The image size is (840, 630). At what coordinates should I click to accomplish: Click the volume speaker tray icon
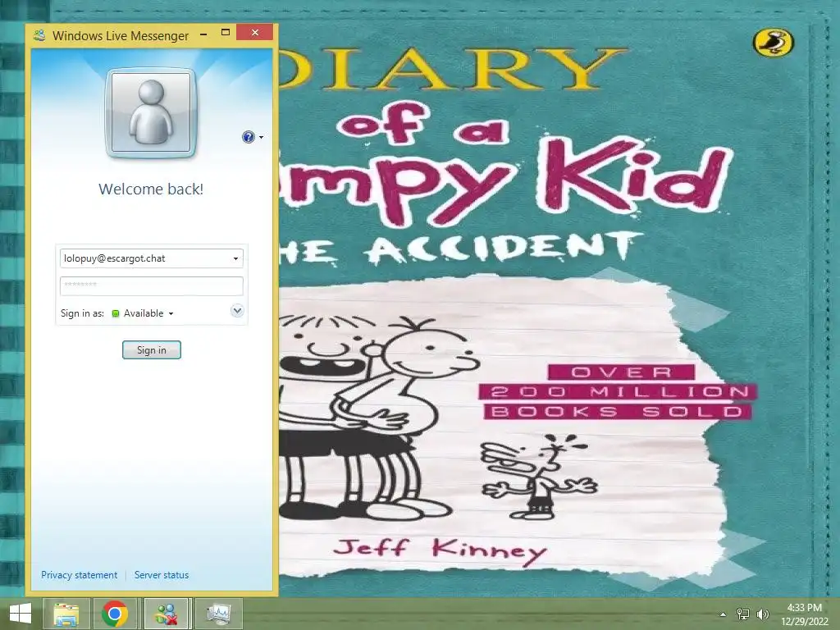pyautogui.click(x=763, y=614)
